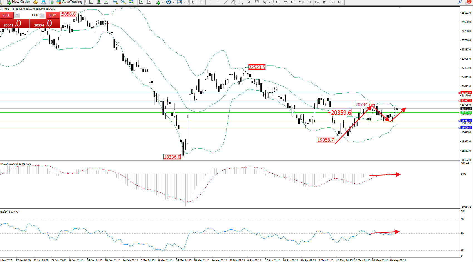Expand the Periodicity clock dropdown arrow
This screenshot has width=473, height=262.
coord(173,2)
